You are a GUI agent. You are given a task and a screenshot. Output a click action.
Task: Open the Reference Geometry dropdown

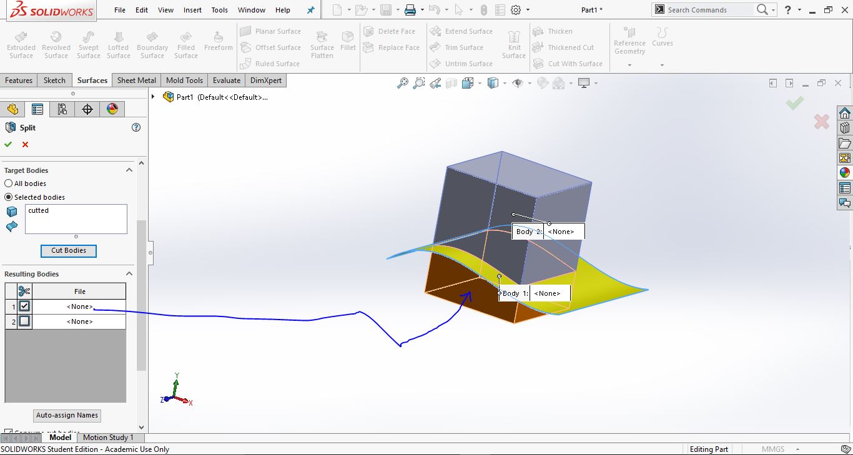(x=629, y=65)
